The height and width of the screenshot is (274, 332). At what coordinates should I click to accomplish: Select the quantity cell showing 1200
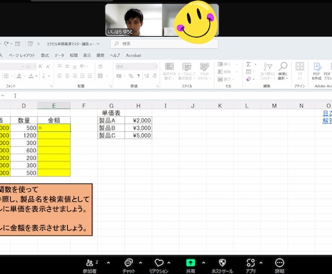24,136
